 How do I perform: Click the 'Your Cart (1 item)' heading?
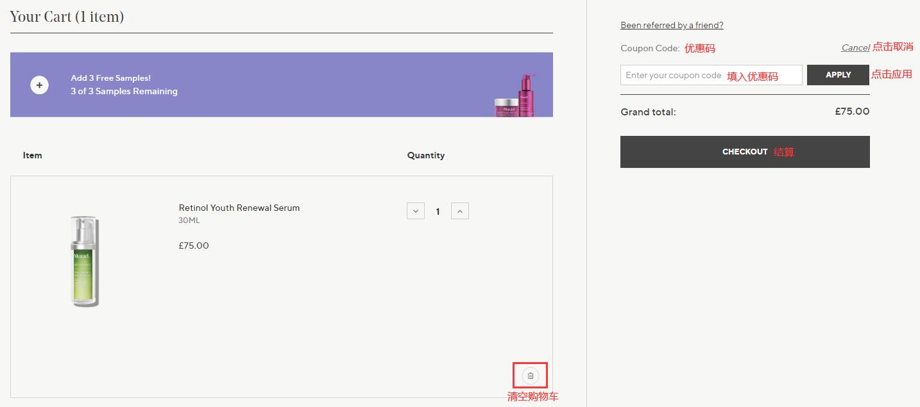(67, 17)
